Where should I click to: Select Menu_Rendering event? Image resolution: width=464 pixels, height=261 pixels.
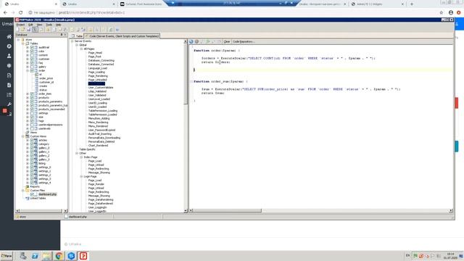tap(99, 123)
